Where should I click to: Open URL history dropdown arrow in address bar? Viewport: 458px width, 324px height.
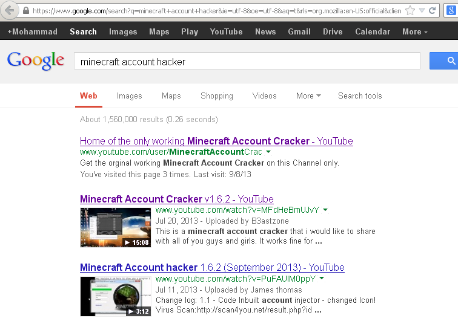point(422,11)
